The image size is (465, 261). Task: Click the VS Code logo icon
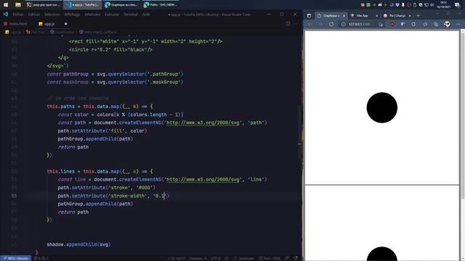pyautogui.click(x=5, y=14)
